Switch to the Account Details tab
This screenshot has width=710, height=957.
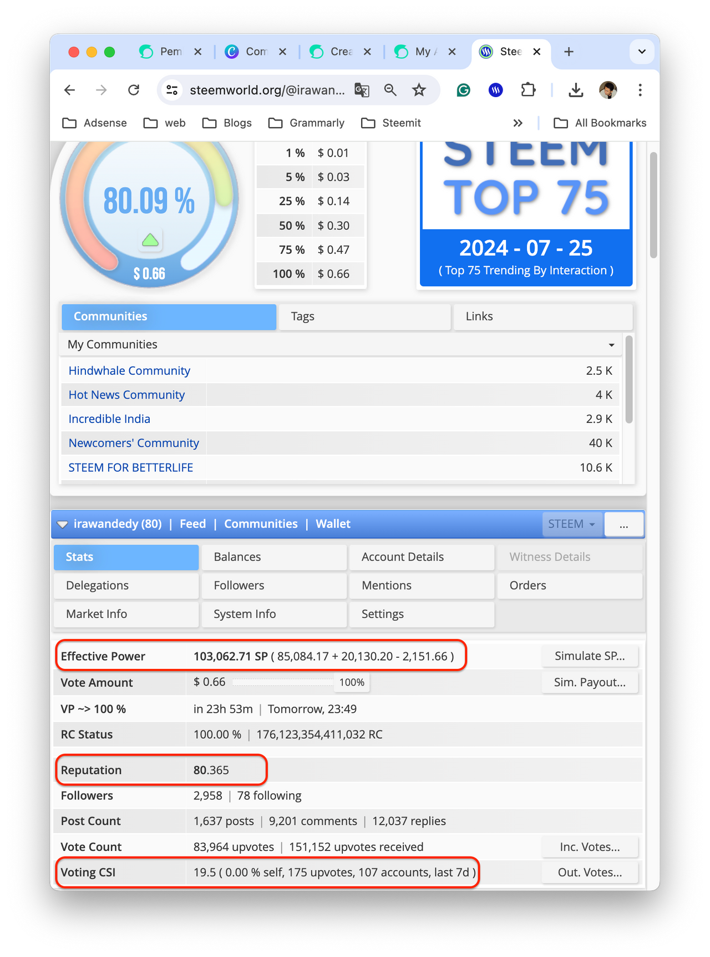point(422,557)
